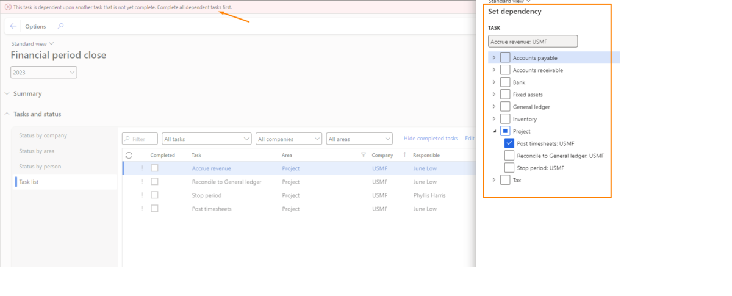The width and height of the screenshot is (732, 296).
Task: Click the exclamation icon on Post timesheets row
Action: tap(142, 209)
